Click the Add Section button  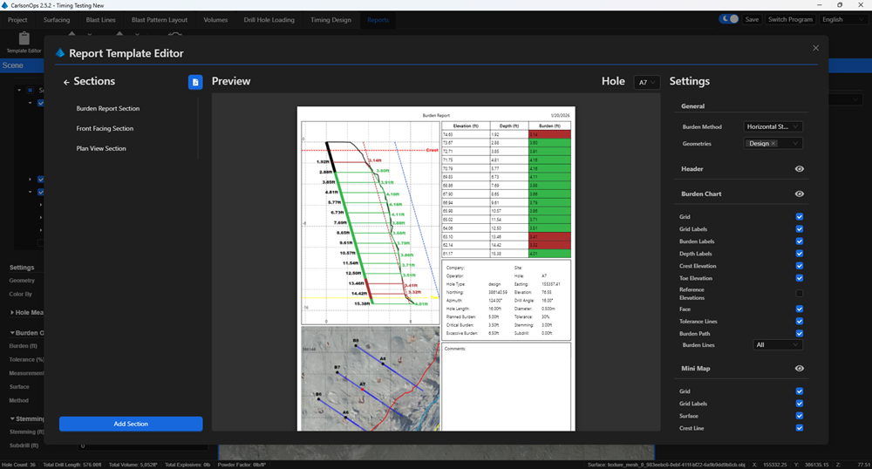click(131, 424)
